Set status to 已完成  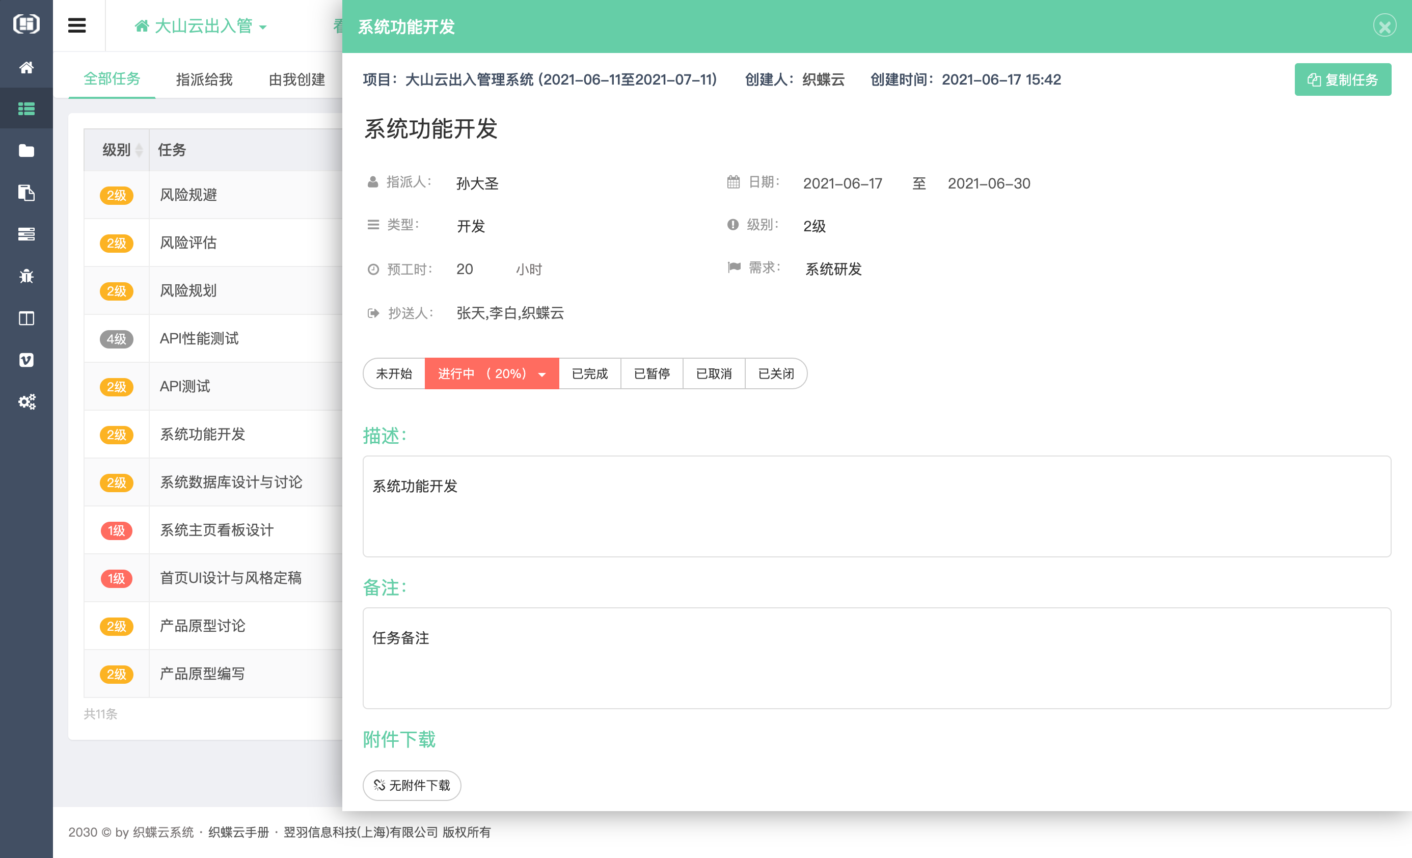(x=590, y=373)
